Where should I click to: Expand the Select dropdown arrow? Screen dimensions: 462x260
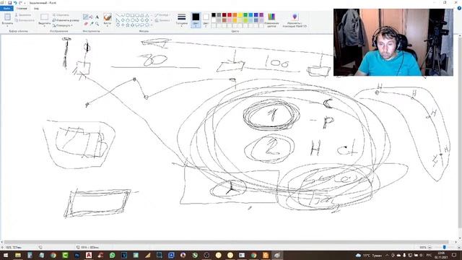(45, 26)
